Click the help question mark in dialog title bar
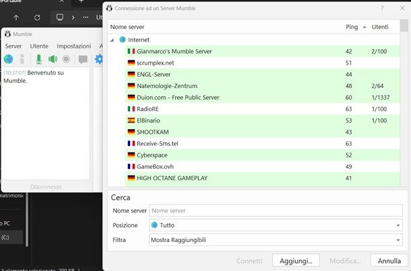This screenshot has height=271, width=411. pyautogui.click(x=382, y=8)
